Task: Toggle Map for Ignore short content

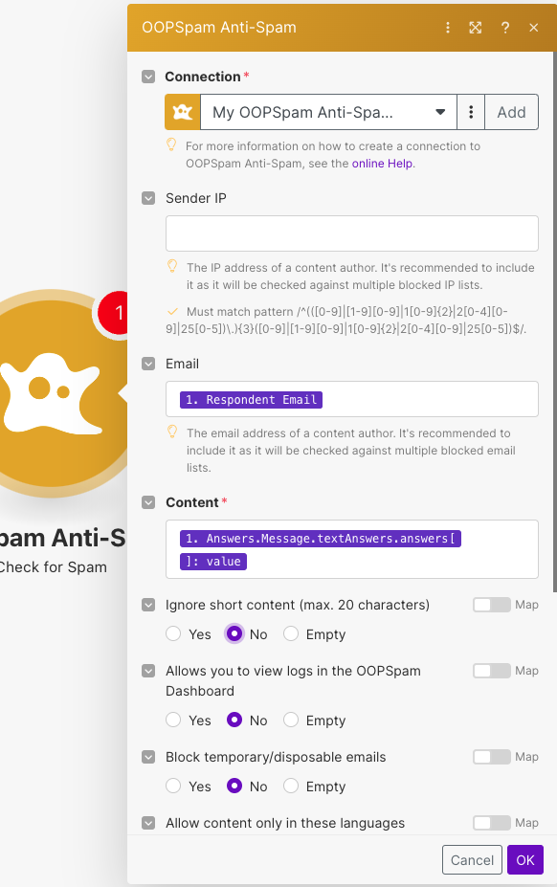Action: 492,605
